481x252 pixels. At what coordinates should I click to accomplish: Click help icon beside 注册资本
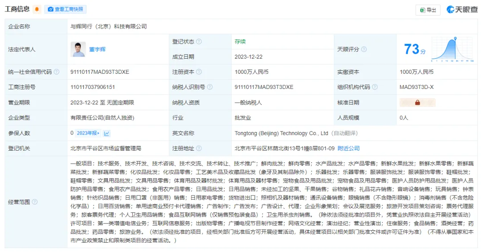199,72
